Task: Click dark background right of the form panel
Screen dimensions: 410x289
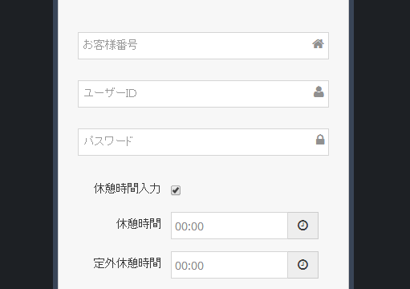Action: 382,144
